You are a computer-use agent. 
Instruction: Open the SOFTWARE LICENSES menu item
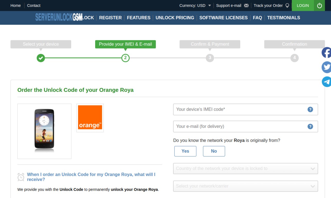[223, 18]
